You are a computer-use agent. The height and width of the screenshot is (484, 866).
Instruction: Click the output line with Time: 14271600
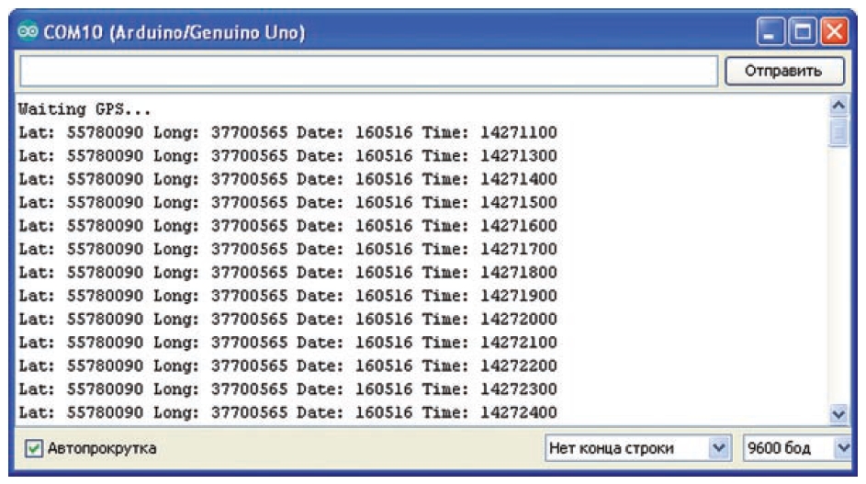tap(287, 225)
